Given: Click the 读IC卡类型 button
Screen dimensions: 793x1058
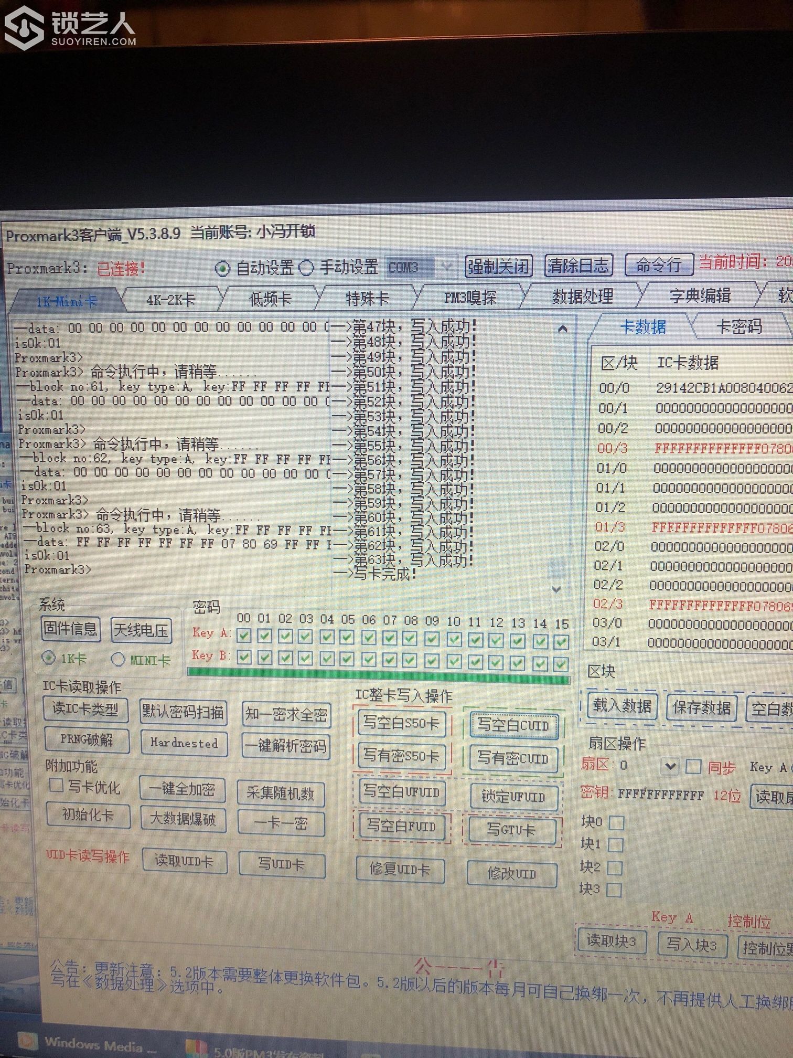Looking at the screenshot, I should tap(86, 710).
